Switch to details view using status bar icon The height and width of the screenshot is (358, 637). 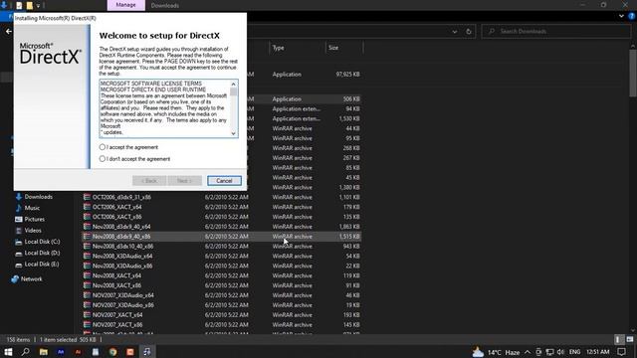tap(618, 339)
